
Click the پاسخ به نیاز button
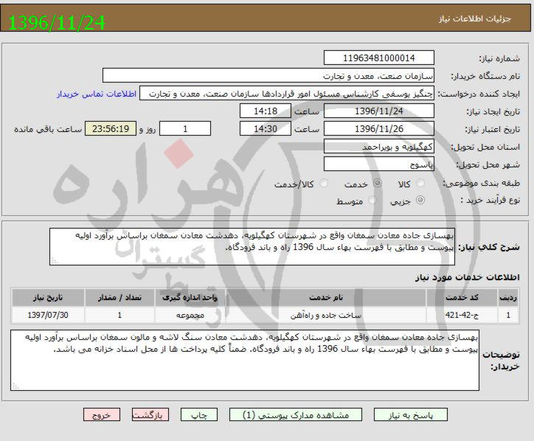[411, 414]
